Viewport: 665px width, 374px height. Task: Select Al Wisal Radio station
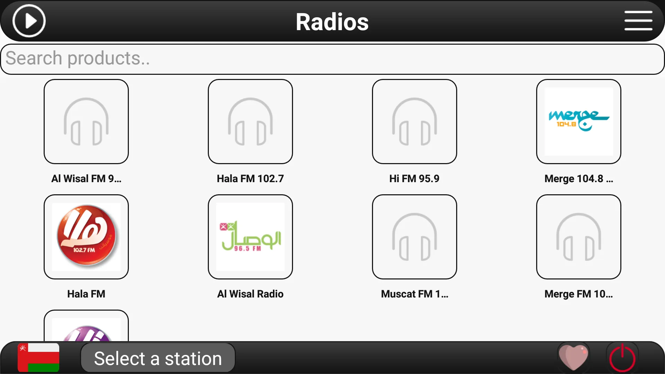[x=250, y=236]
